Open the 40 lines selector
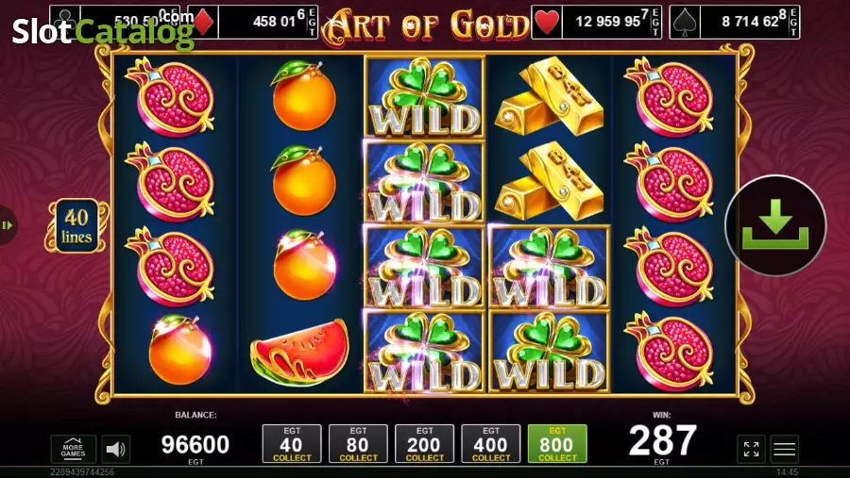 pyautogui.click(x=76, y=226)
